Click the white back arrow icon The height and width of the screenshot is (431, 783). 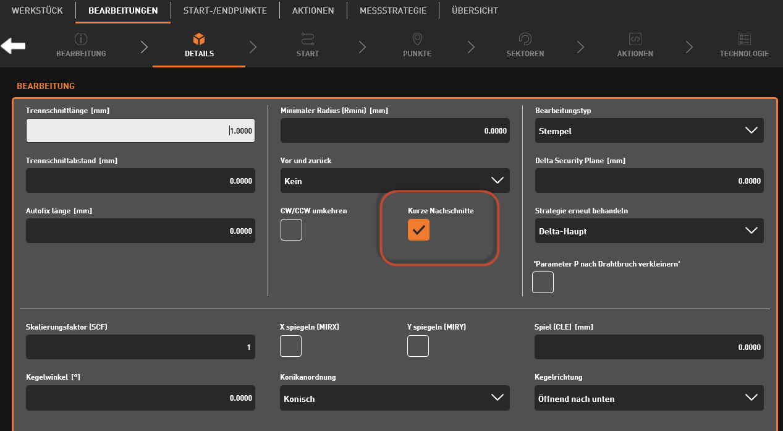pyautogui.click(x=13, y=46)
